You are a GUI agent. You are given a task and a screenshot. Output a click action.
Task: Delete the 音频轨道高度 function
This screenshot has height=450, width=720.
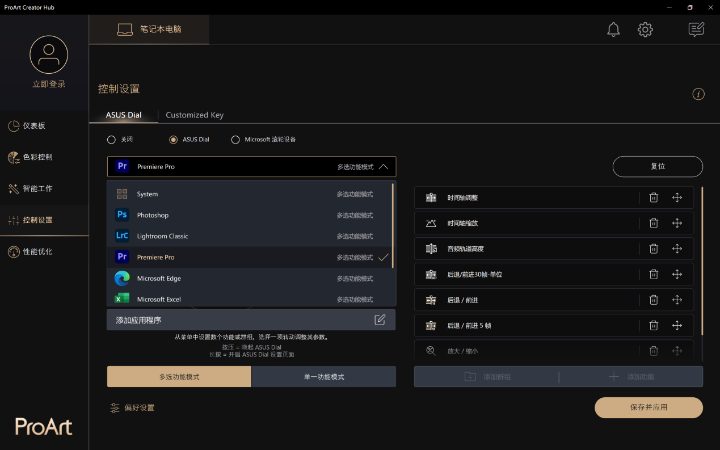point(654,249)
